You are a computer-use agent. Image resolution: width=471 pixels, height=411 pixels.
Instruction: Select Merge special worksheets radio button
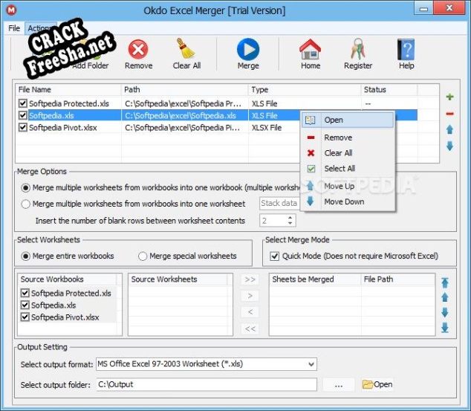pos(143,256)
